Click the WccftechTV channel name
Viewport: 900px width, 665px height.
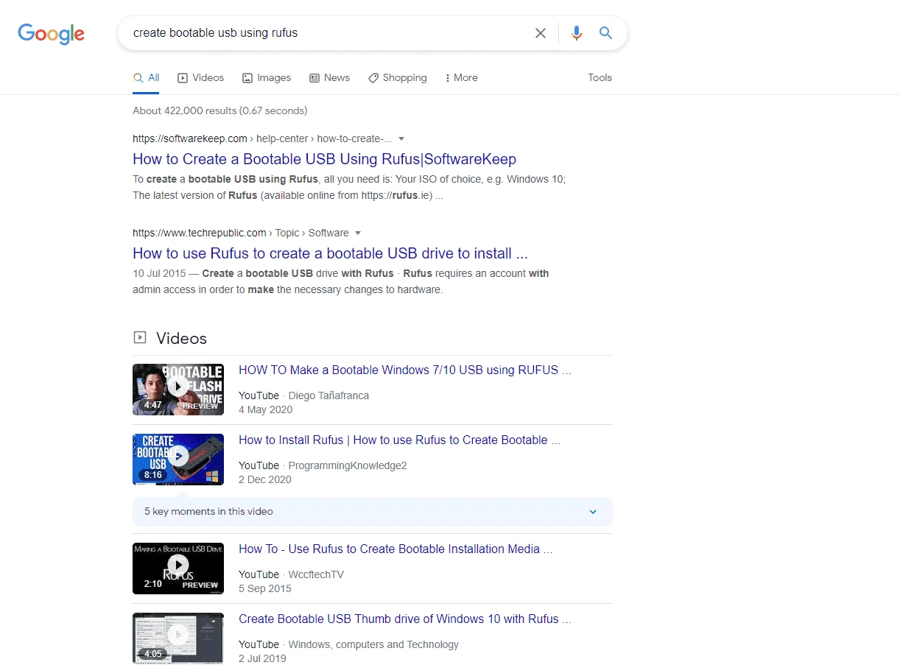click(316, 574)
